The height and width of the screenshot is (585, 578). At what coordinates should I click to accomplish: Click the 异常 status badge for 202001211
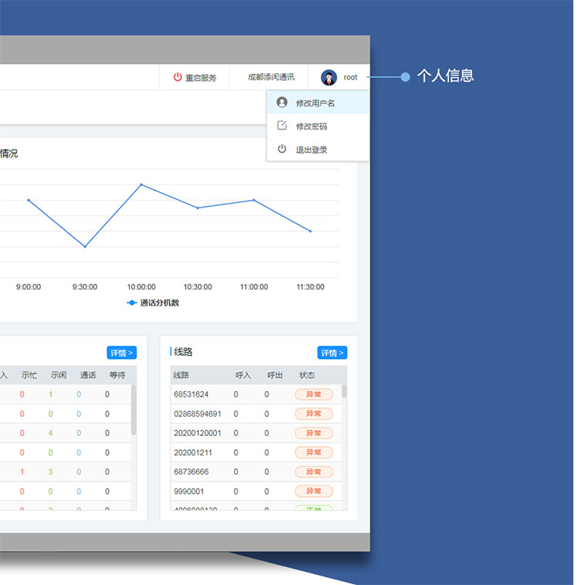[314, 452]
